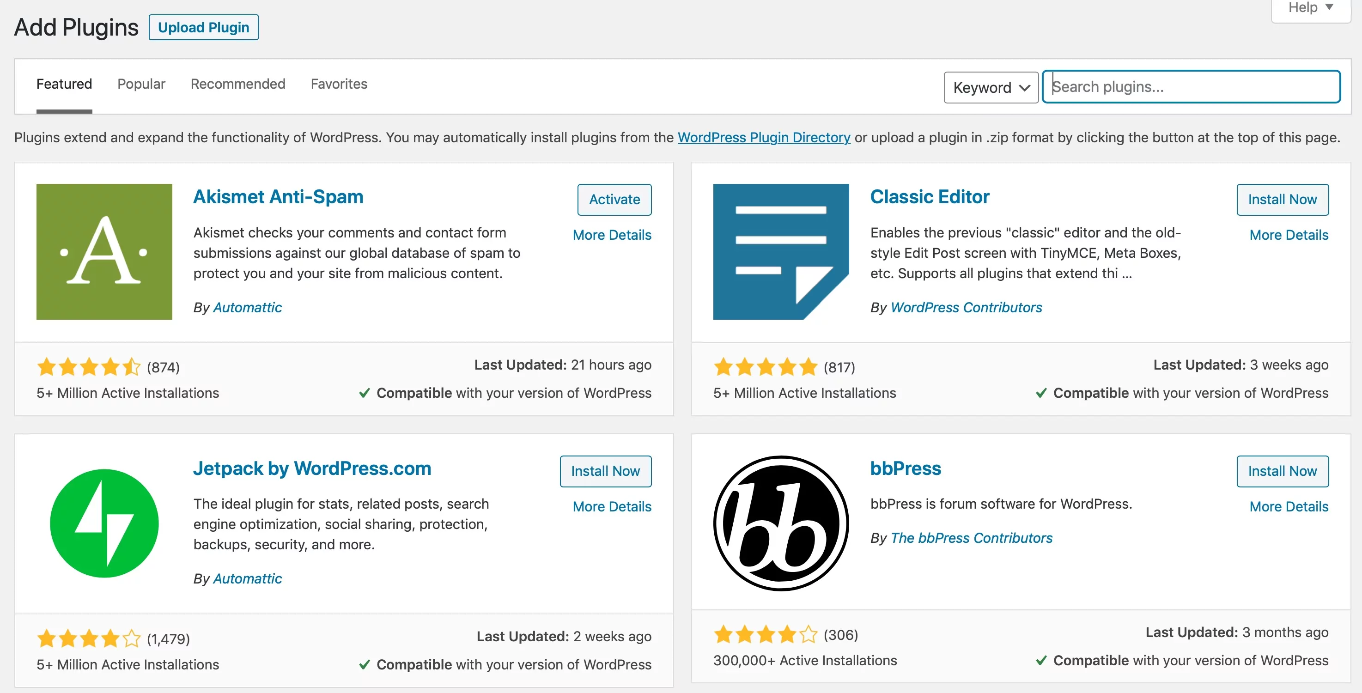The width and height of the screenshot is (1362, 693).
Task: View More Details for Jetpack
Action: point(612,506)
